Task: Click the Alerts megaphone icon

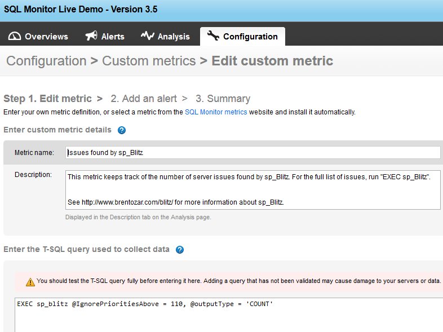Action: [x=91, y=36]
